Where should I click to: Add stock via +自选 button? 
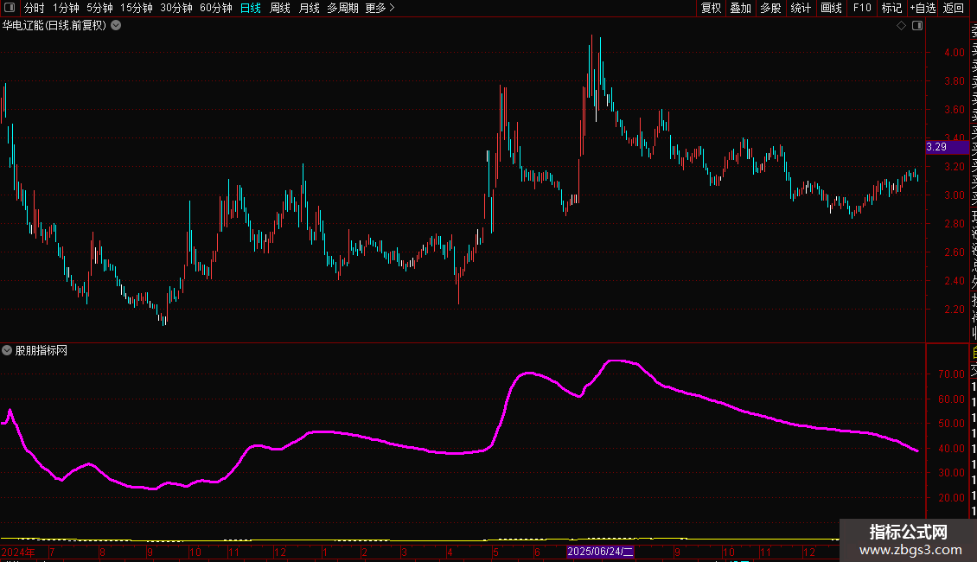click(x=923, y=8)
